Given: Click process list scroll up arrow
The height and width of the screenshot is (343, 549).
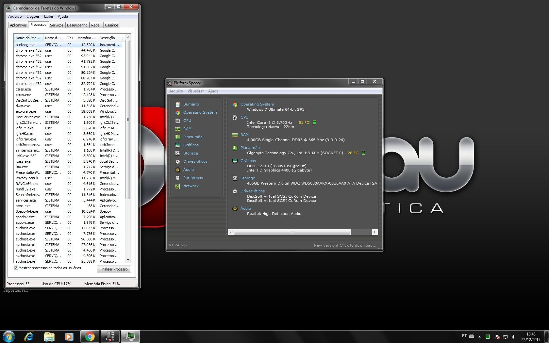Looking at the screenshot, I should [x=128, y=37].
